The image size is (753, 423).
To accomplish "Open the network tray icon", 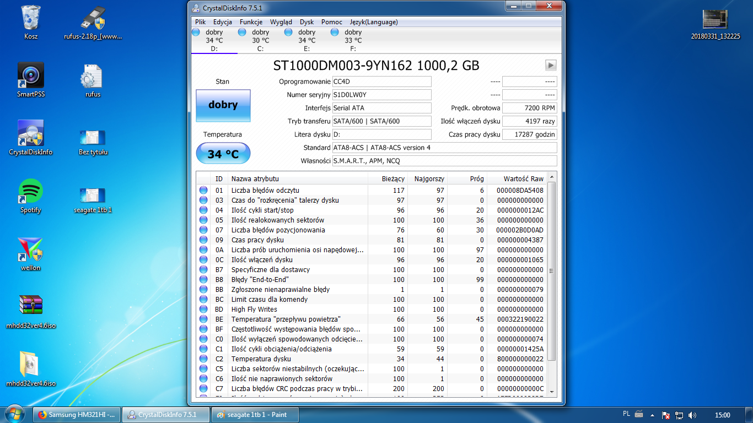I will 679,415.
